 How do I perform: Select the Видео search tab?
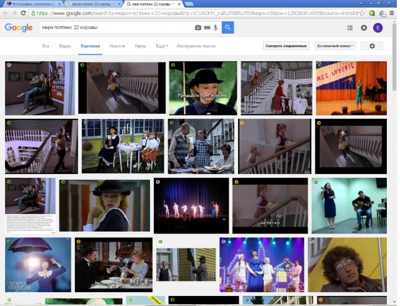(x=65, y=46)
